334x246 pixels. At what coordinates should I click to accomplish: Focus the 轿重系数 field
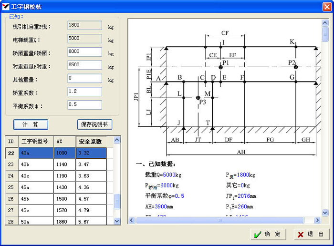[84, 92]
